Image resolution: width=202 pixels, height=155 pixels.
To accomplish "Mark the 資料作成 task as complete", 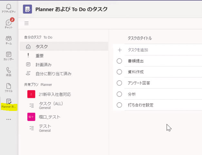I will pos(120,72).
